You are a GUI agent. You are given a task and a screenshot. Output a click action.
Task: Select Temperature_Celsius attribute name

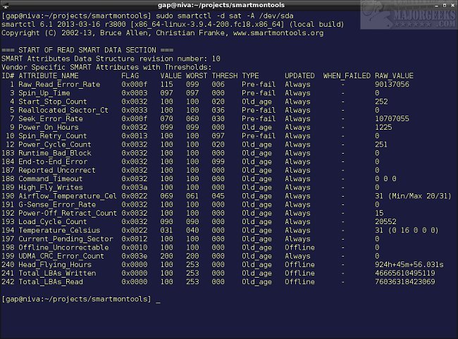(x=59, y=230)
